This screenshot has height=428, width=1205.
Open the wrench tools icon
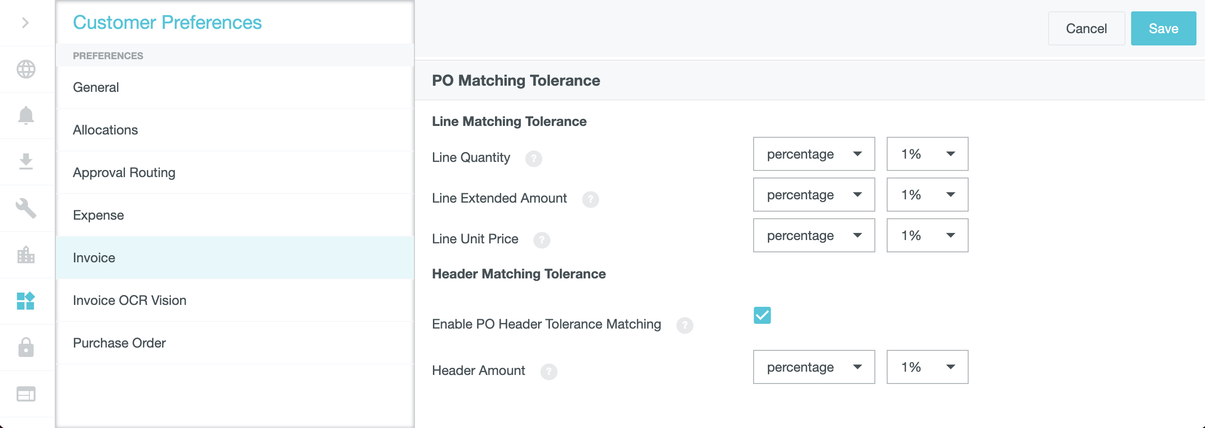pos(26,209)
